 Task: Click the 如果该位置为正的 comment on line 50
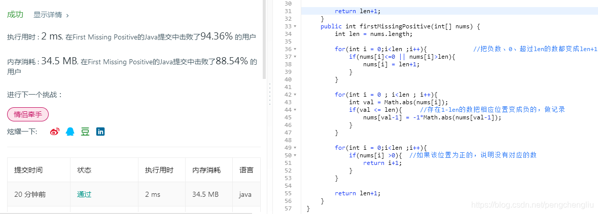pos(473,155)
